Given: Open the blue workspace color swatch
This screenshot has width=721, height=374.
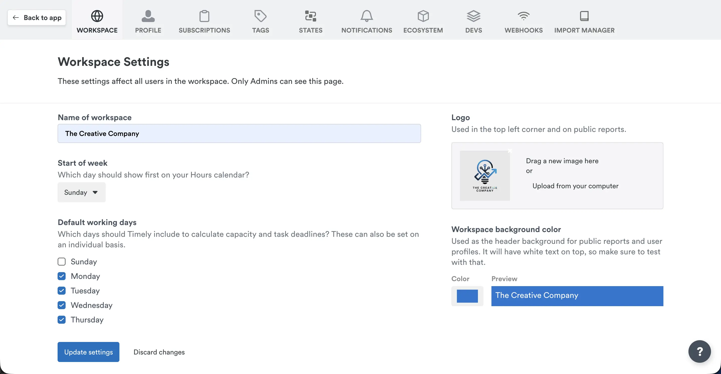Looking at the screenshot, I should click(x=467, y=296).
